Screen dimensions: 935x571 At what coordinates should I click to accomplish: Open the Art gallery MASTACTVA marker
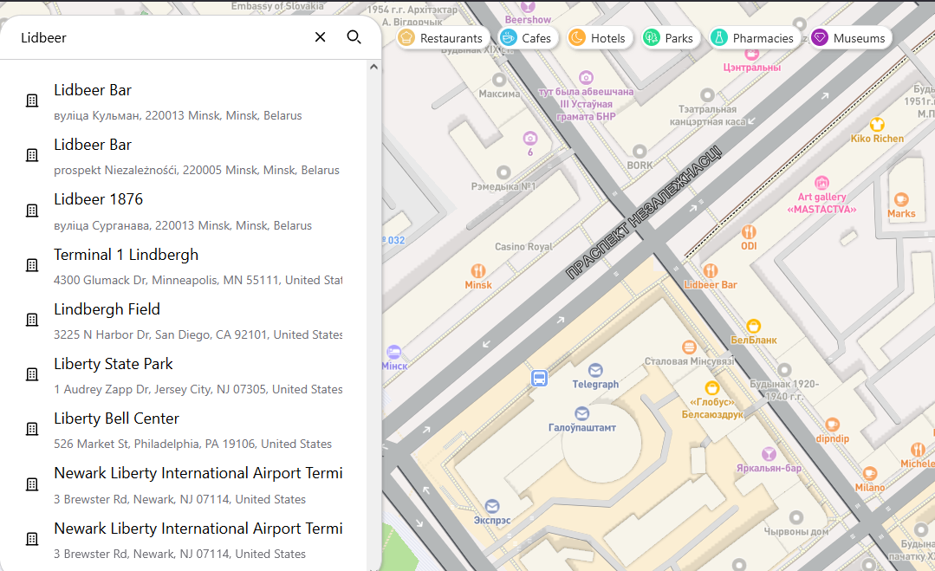821,183
